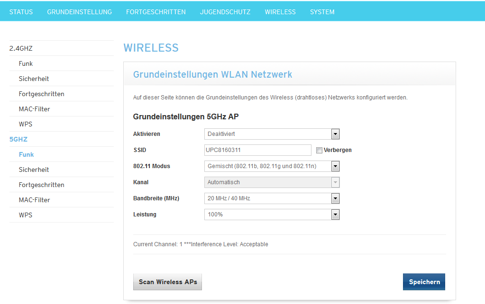Click Scan Wireless APs button
The image size is (485, 304).
tap(167, 282)
